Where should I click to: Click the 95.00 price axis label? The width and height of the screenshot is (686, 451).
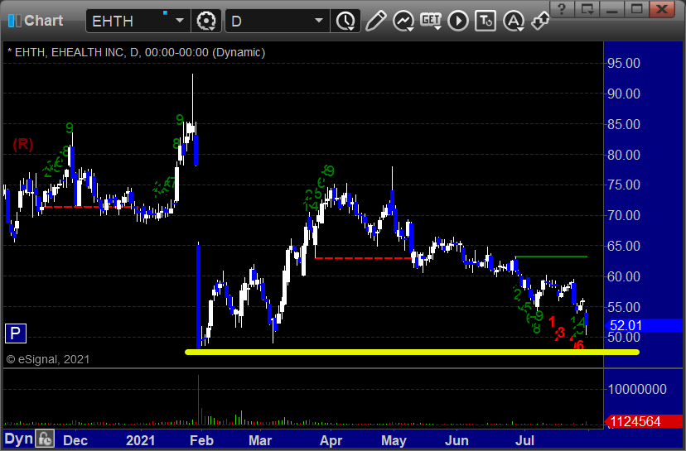[x=624, y=64]
